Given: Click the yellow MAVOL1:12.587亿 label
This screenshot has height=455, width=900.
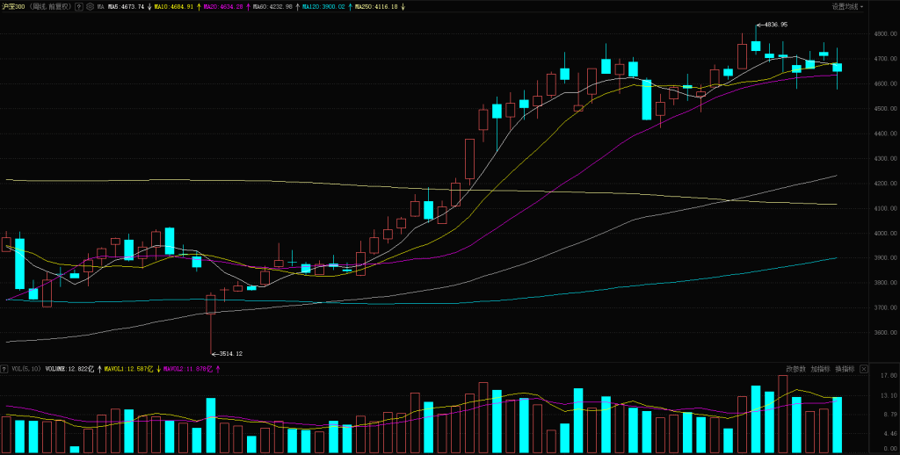Looking at the screenshot, I should coord(128,369).
